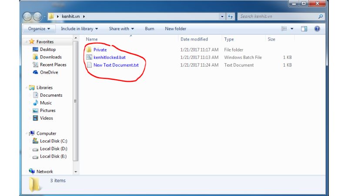This screenshot has width=348, height=196.
Task: Expand the arrow after kenhit.vn in address bar
Action: (x=84, y=17)
